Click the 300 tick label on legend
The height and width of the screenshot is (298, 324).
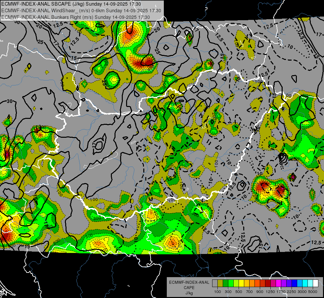pos(228,292)
